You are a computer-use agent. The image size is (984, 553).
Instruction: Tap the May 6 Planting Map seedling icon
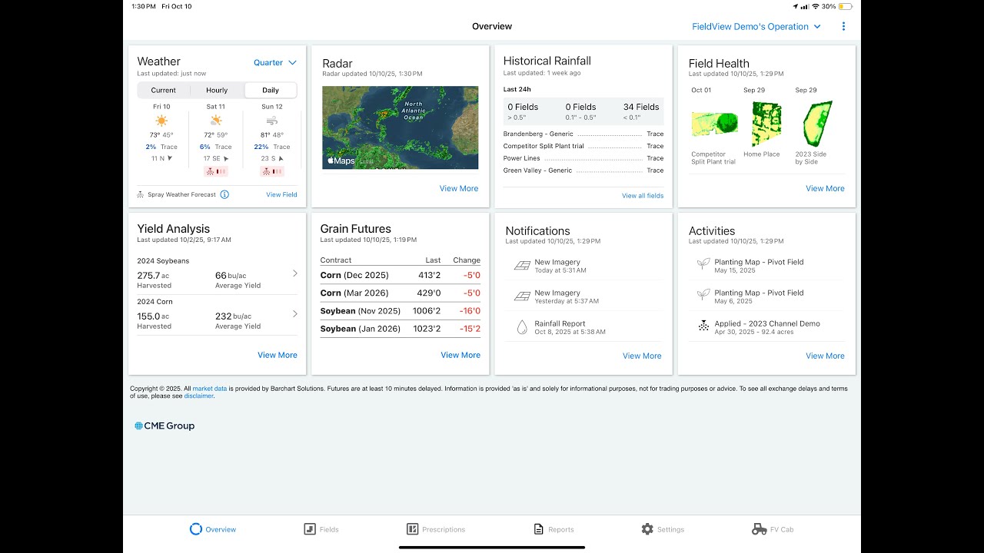(x=703, y=294)
